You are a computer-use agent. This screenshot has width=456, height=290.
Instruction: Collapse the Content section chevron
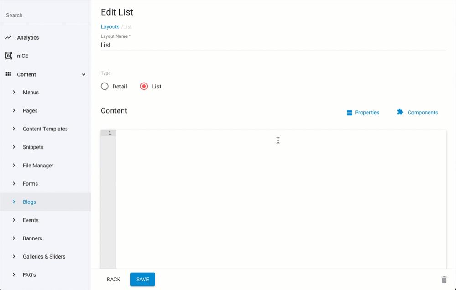click(x=83, y=74)
